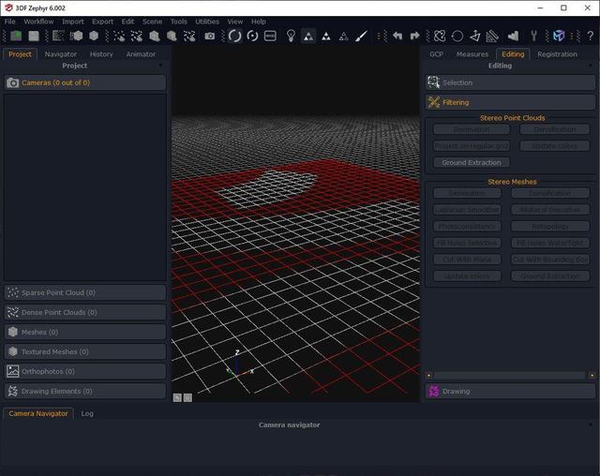
Task: Switch to the Log tab
Action: (x=87, y=413)
